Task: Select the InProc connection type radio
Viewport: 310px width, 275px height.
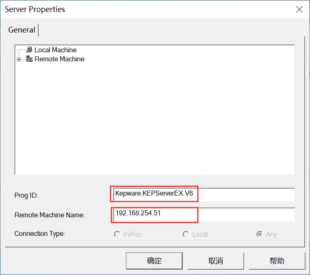Action: [117, 234]
